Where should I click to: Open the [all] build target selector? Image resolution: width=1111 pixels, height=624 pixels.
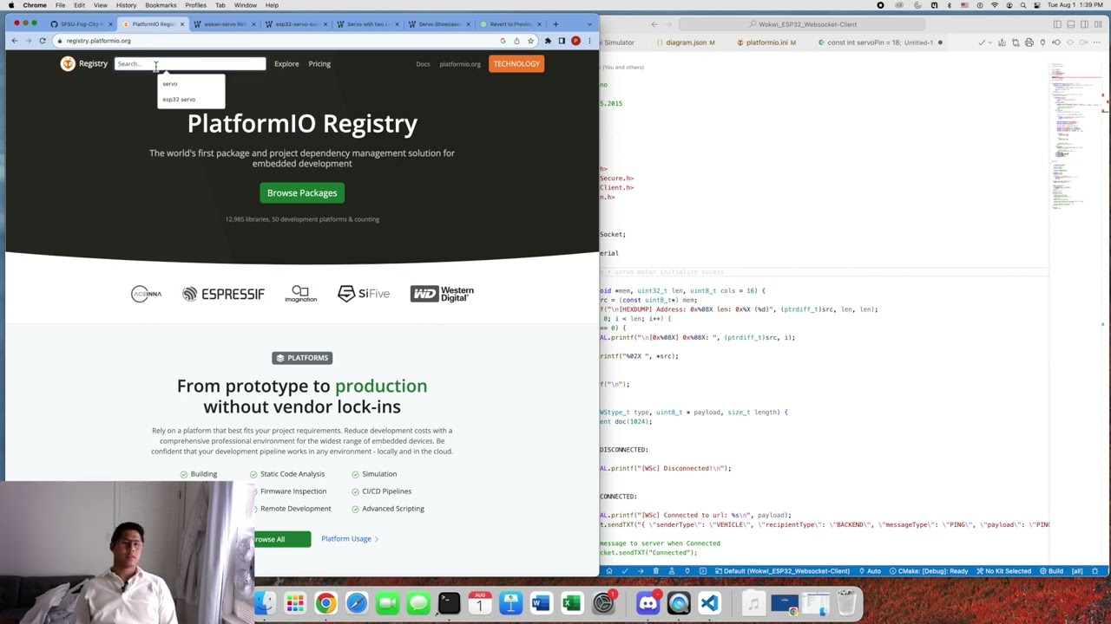point(1077,571)
